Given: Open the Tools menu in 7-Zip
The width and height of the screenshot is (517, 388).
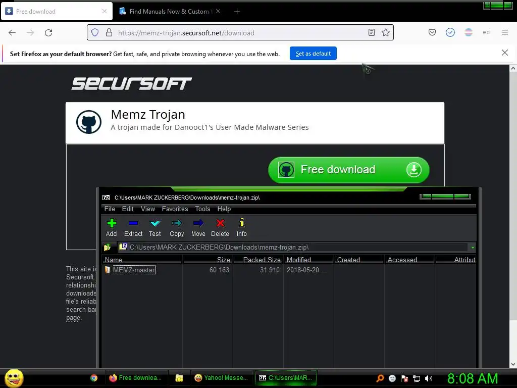Looking at the screenshot, I should click(x=202, y=209).
